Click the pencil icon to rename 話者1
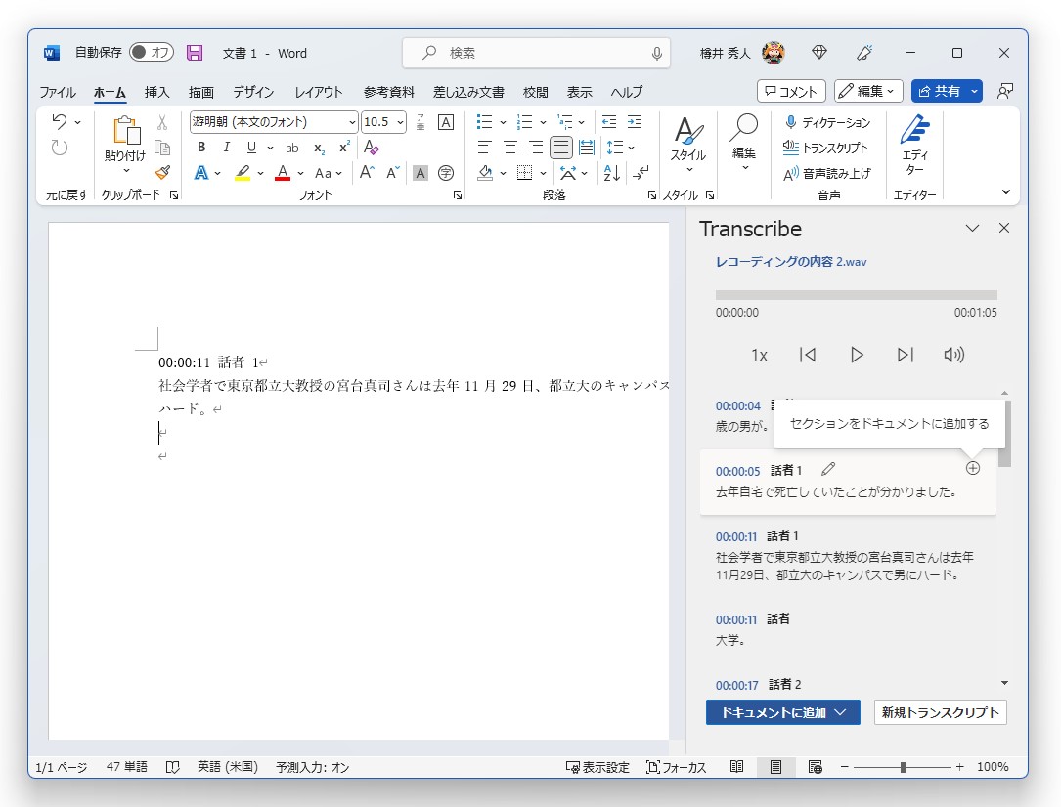This screenshot has width=1061, height=807. pyautogui.click(x=827, y=469)
